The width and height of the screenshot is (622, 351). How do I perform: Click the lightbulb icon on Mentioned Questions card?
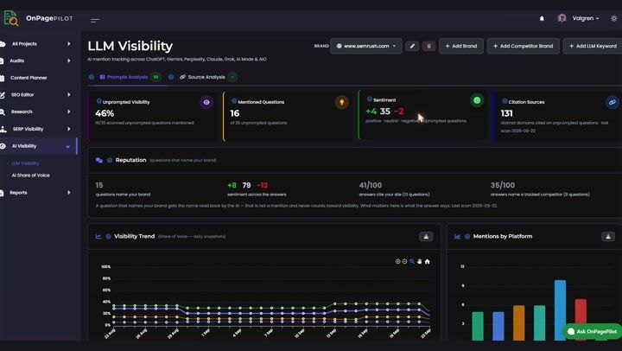tap(341, 102)
